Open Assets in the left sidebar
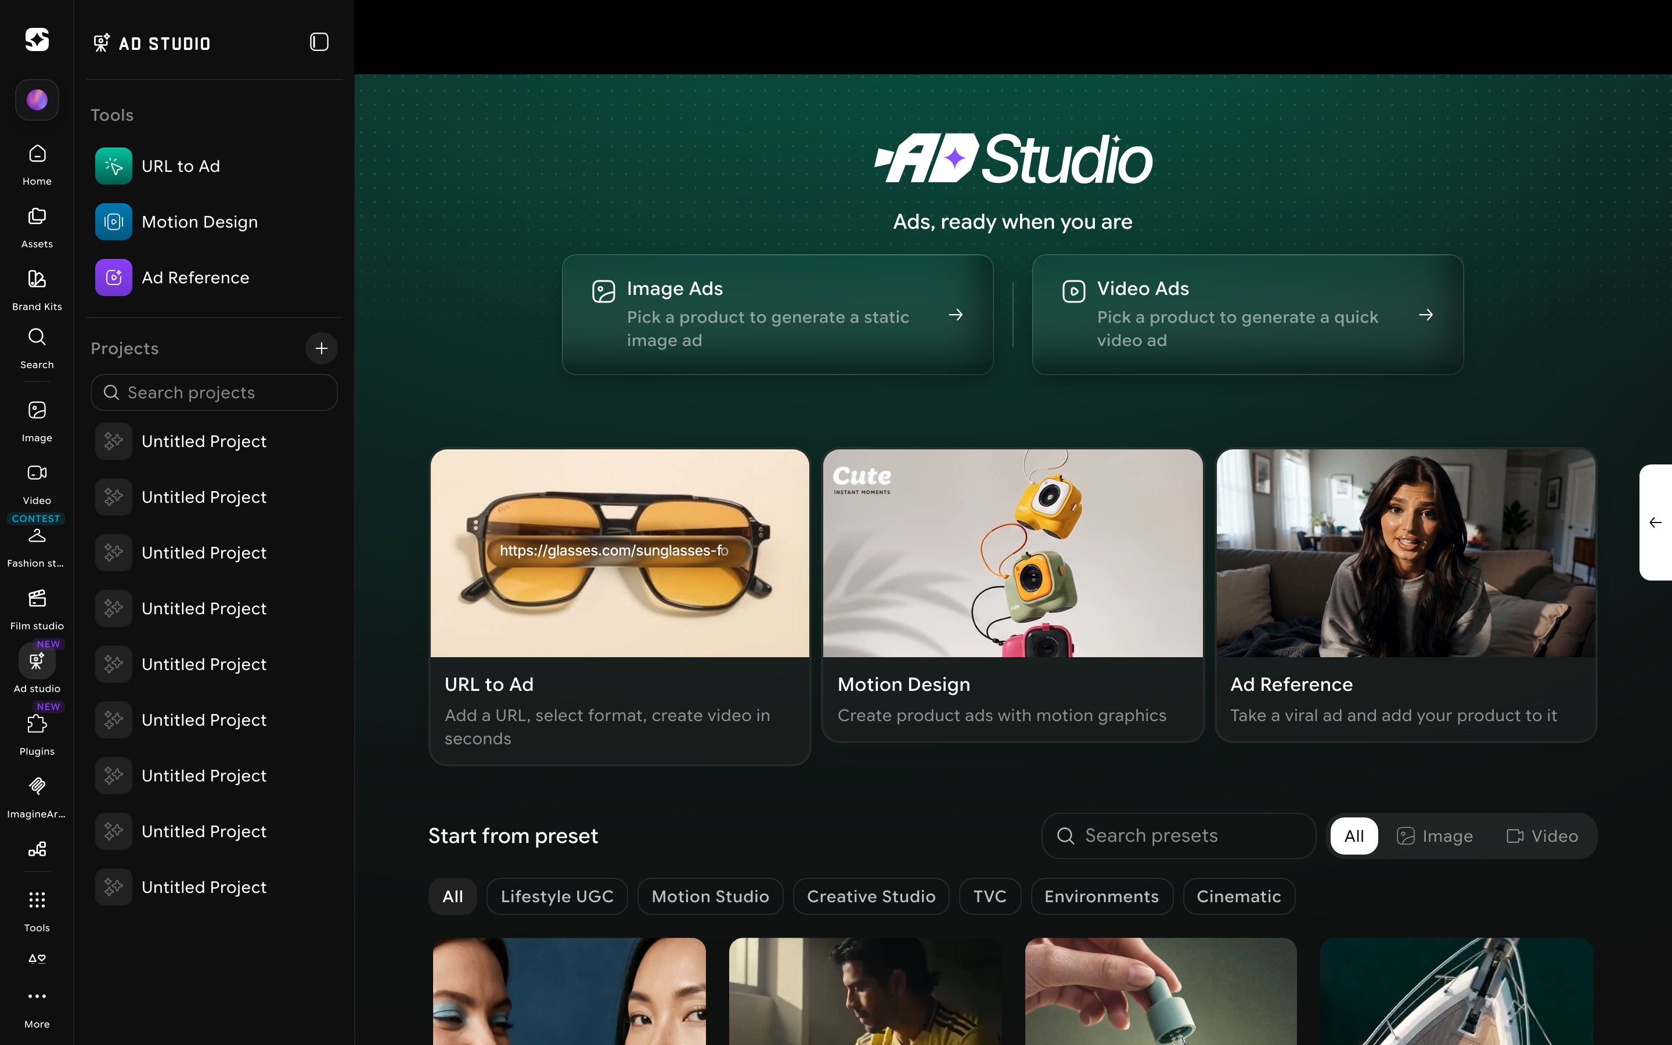The height and width of the screenshot is (1045, 1672). point(37,228)
